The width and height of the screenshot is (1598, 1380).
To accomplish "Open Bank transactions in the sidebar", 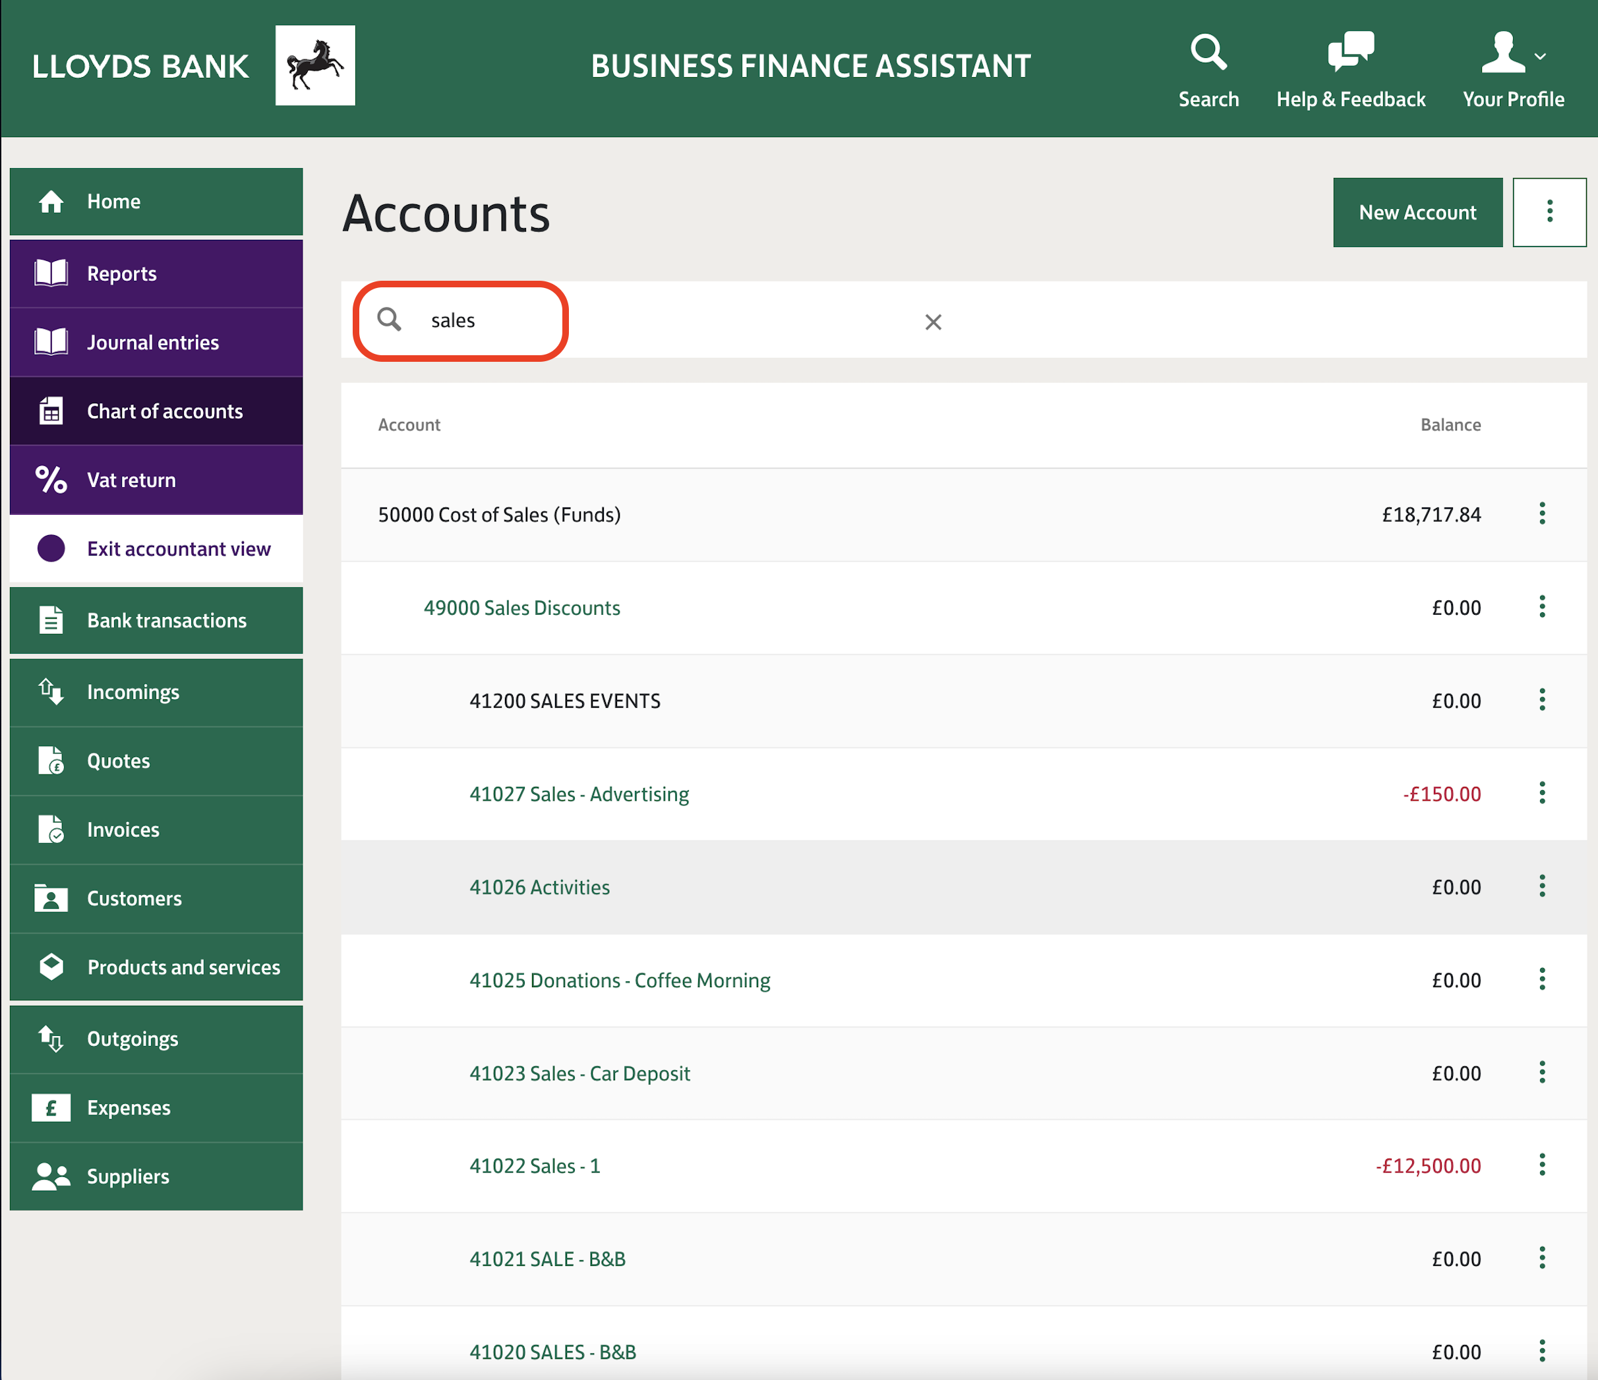I will [x=166, y=621].
